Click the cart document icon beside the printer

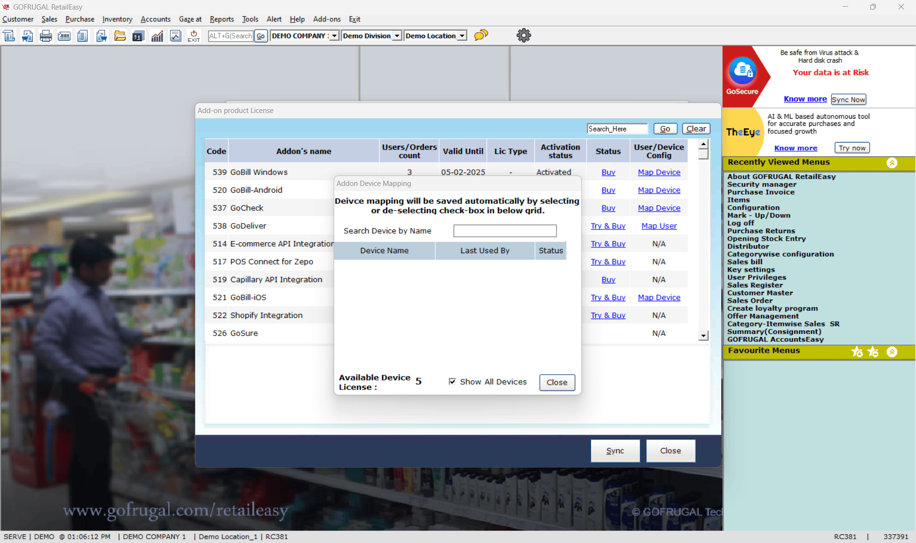click(x=28, y=36)
